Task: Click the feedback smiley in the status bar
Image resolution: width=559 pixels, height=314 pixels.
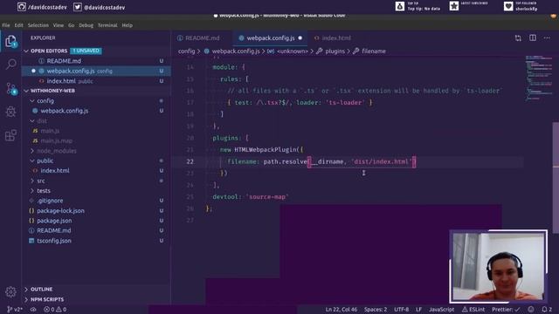Action: (x=531, y=310)
